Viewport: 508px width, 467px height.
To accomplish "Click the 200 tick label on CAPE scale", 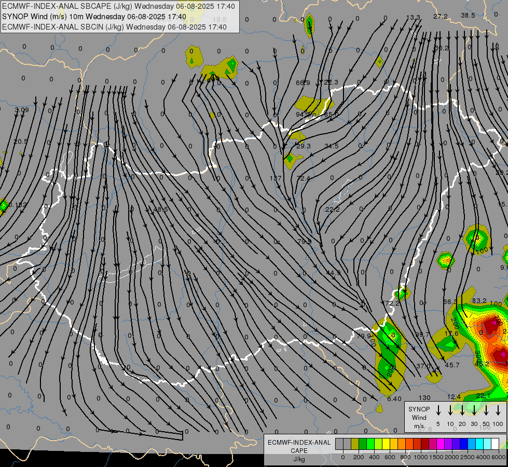I will tap(359, 457).
